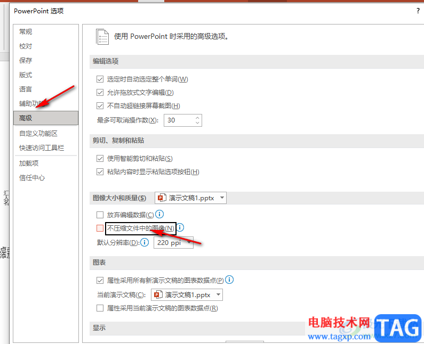Select 保存 category in sidebar

coord(46,61)
